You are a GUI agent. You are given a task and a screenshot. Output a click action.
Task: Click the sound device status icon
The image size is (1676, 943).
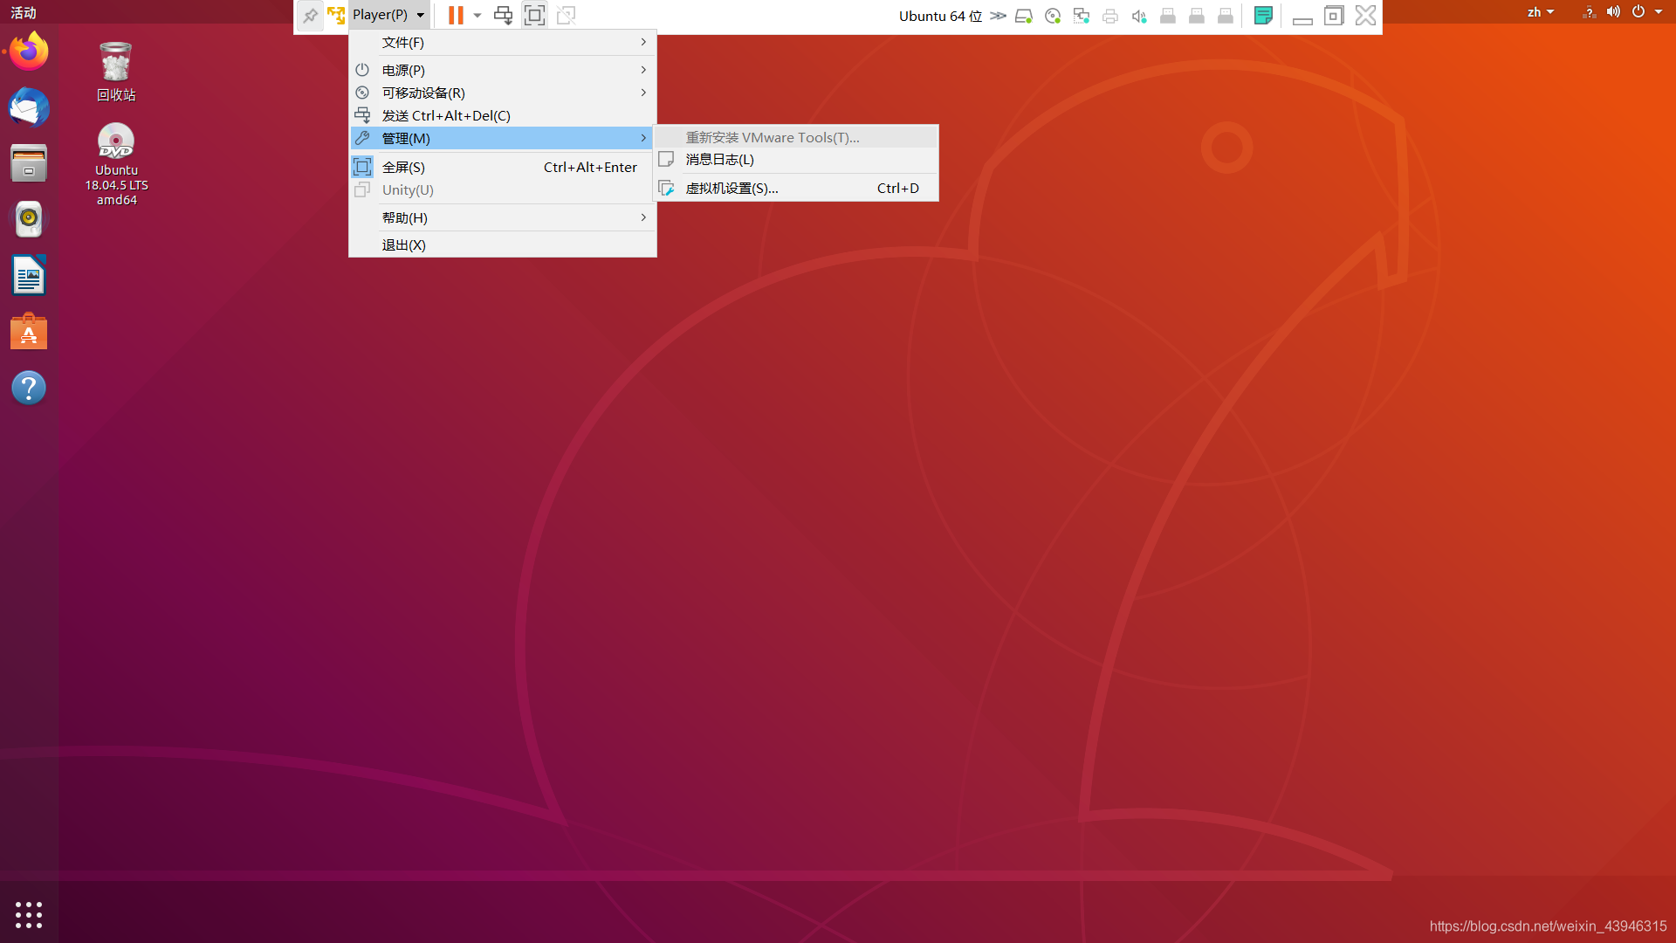1139,16
